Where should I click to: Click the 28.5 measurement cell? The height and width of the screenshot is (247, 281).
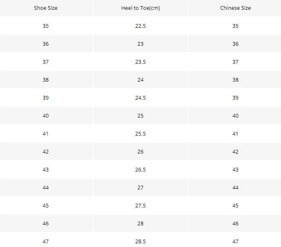pos(140,240)
